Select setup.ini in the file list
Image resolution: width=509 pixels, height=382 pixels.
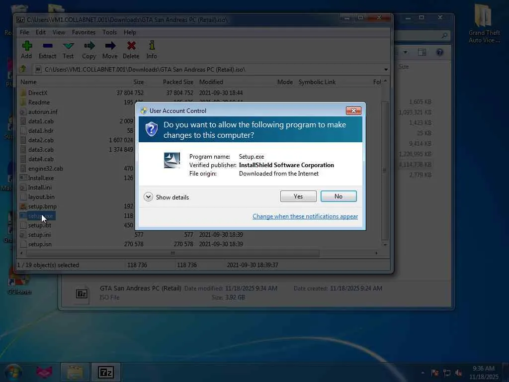coord(39,235)
